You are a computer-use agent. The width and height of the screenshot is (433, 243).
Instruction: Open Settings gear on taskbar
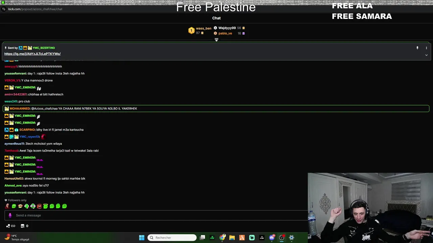[292, 238]
